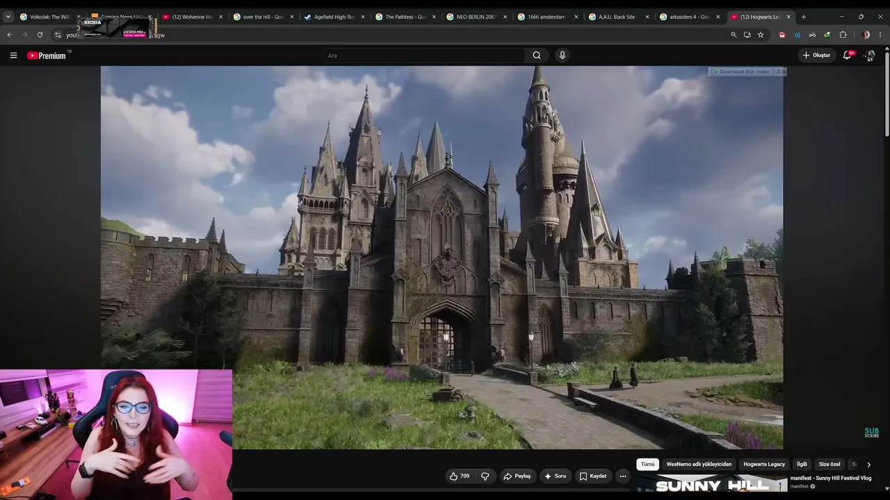Viewport: 890px width, 500px height.
Task: Open the download overlay help question mark
Action: 777,72
